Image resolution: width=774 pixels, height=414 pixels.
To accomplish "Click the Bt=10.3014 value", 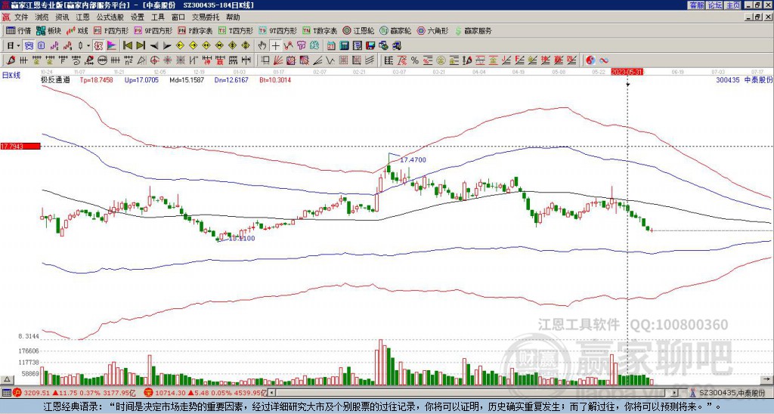I will [275, 79].
